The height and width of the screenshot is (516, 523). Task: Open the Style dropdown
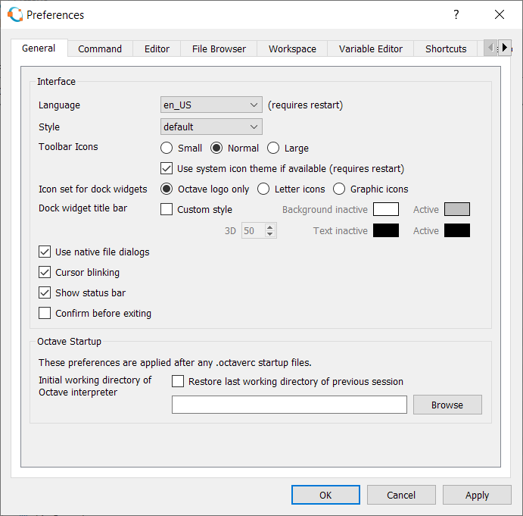(x=211, y=127)
